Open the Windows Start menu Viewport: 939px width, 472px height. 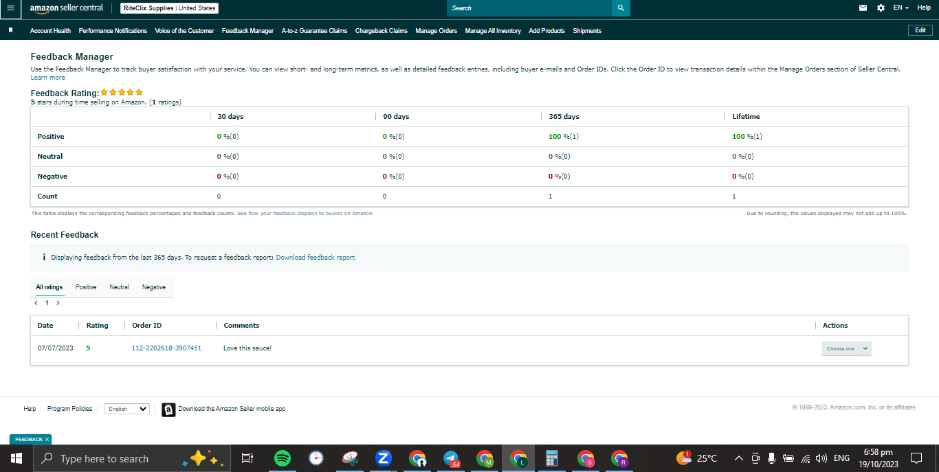click(x=16, y=458)
